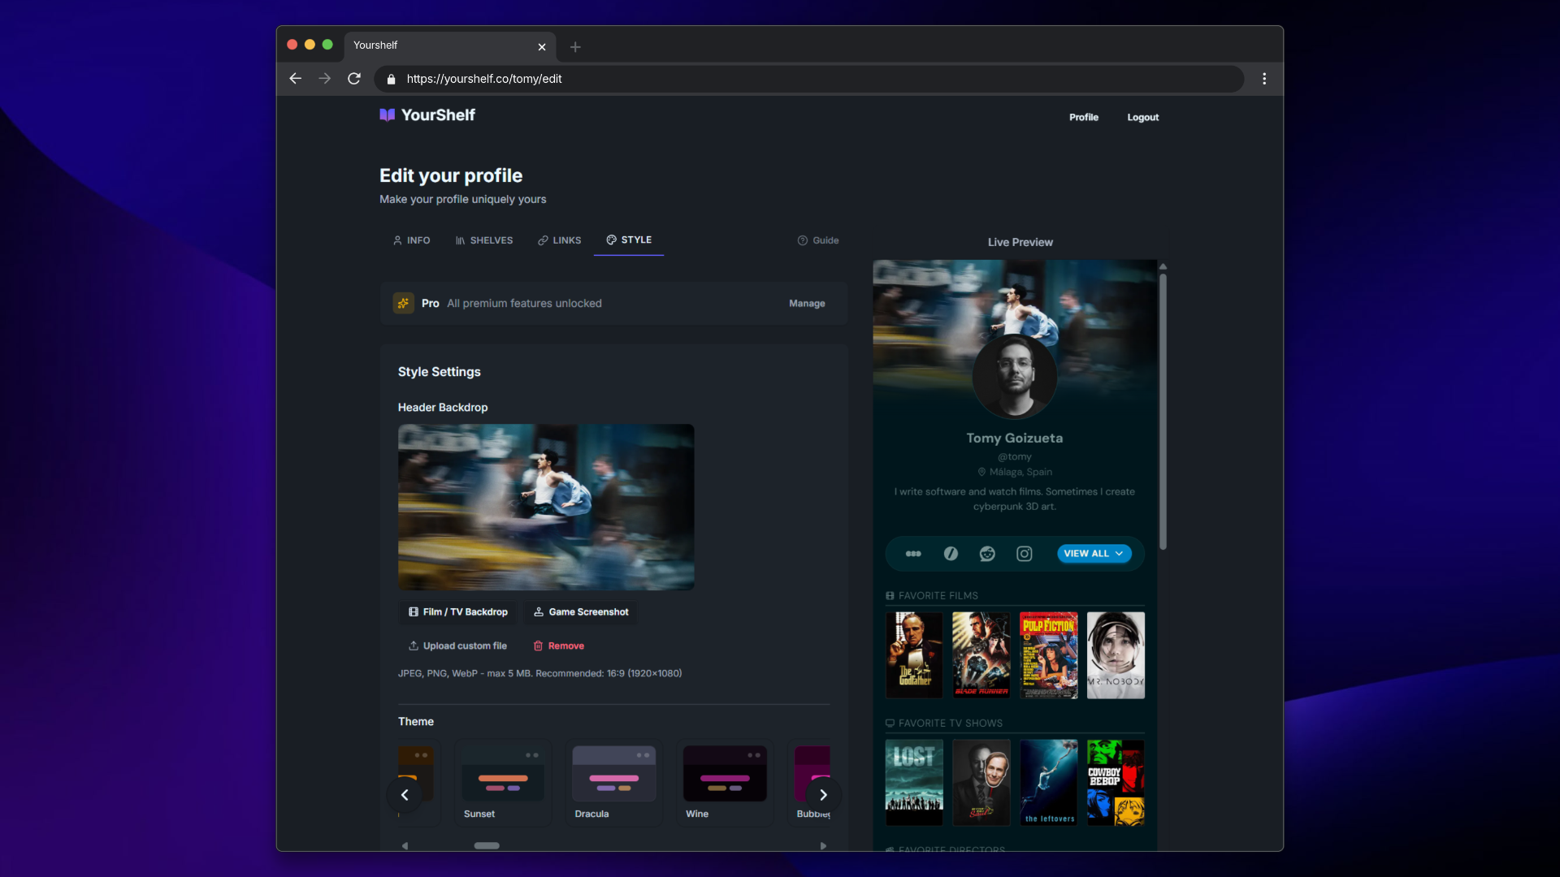Click the Instagram icon in live preview
Screen dimensions: 1560x877
click(1025, 554)
